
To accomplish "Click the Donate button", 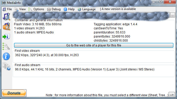I will (14, 93).
